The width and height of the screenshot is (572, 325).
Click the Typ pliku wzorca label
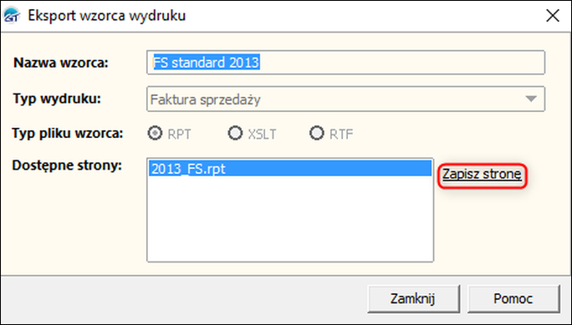(68, 134)
